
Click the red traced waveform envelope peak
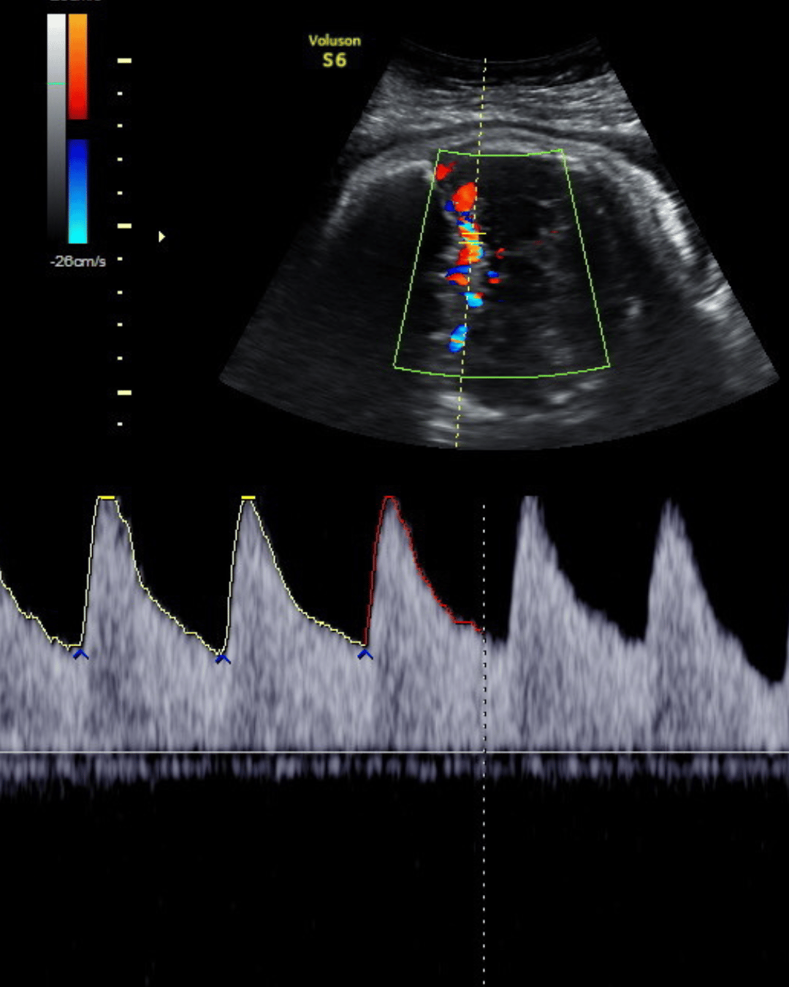pyautogui.click(x=390, y=499)
